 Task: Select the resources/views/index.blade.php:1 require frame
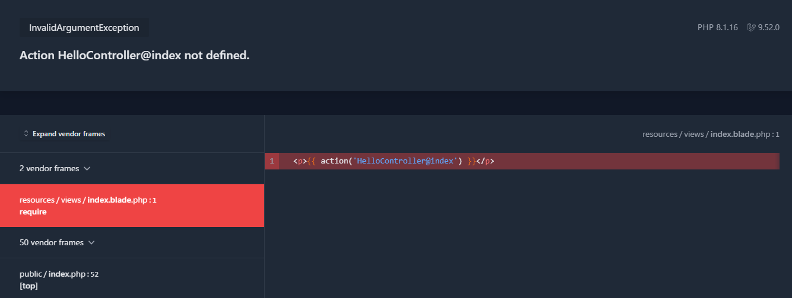pos(132,206)
